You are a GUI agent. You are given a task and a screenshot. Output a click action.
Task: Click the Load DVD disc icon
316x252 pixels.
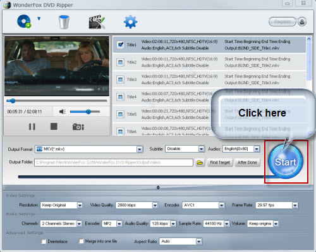pyautogui.click(x=24, y=22)
